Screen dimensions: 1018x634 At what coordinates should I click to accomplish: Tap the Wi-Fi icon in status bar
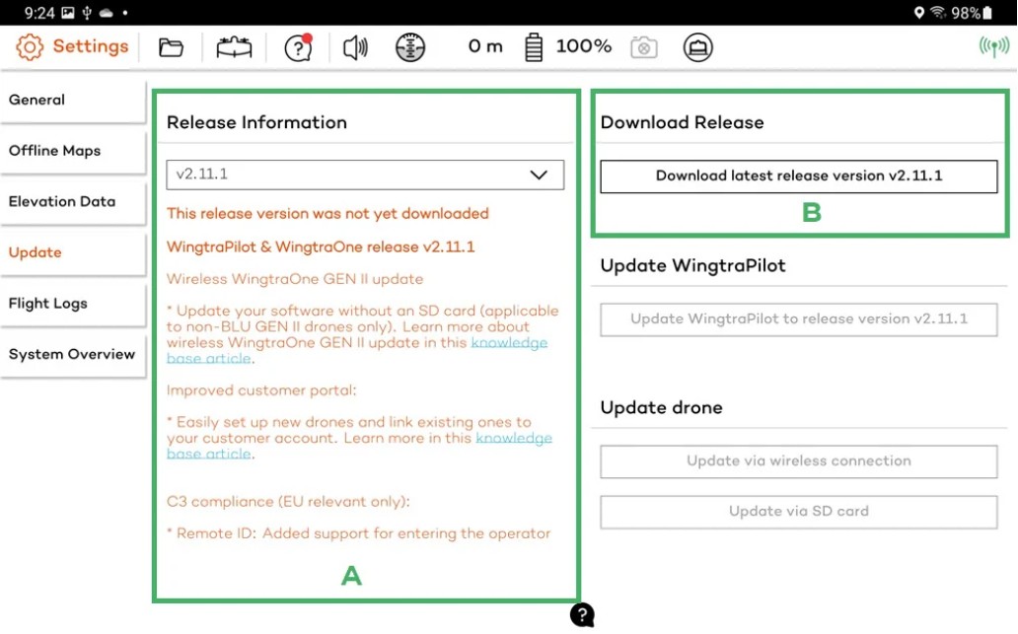click(937, 13)
